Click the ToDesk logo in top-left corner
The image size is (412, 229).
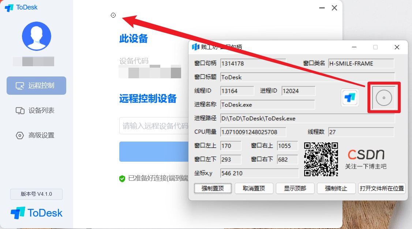[21, 8]
